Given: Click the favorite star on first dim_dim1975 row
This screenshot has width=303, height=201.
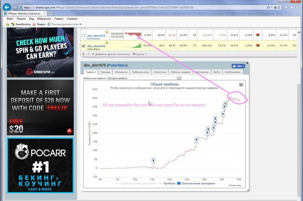Looking at the screenshot, I should pyautogui.click(x=106, y=32).
